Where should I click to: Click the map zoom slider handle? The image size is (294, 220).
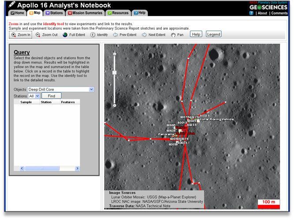[114, 73]
